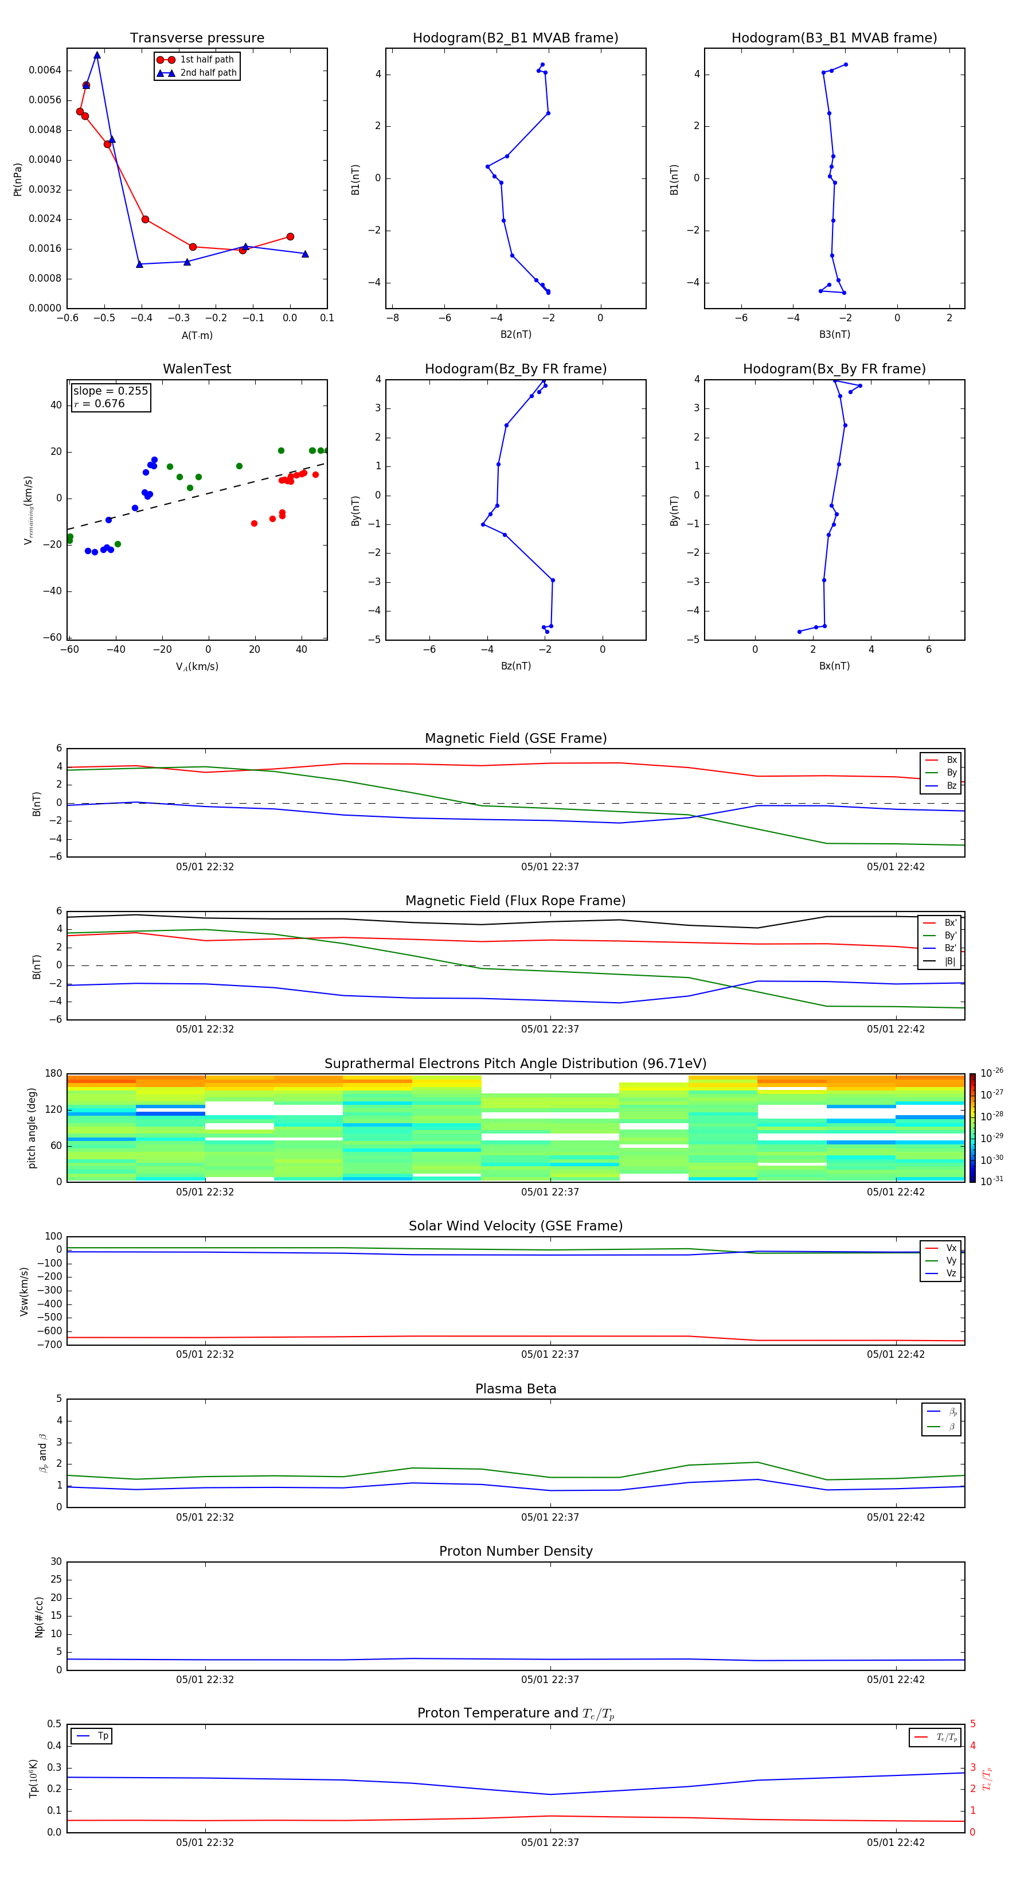Click the Bz legend entry in GSE field plot
Image resolution: width=1032 pixels, height=1893 pixels.
941,785
